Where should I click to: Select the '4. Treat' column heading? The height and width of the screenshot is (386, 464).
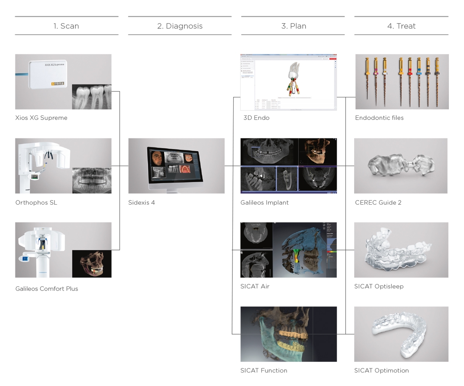(401, 26)
